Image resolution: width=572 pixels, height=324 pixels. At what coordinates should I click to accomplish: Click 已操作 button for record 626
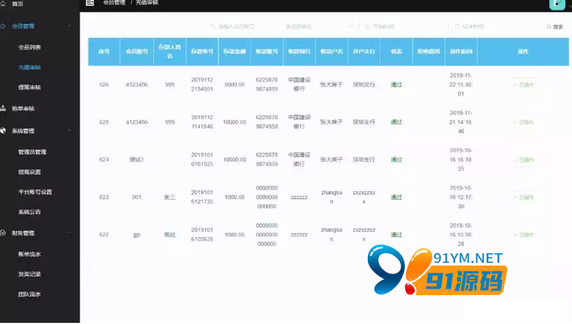tap(523, 85)
